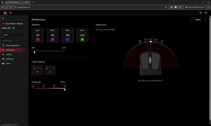The image size is (211, 126).
Task: Open the tab search dropdown arrow
Action: [2, 2]
